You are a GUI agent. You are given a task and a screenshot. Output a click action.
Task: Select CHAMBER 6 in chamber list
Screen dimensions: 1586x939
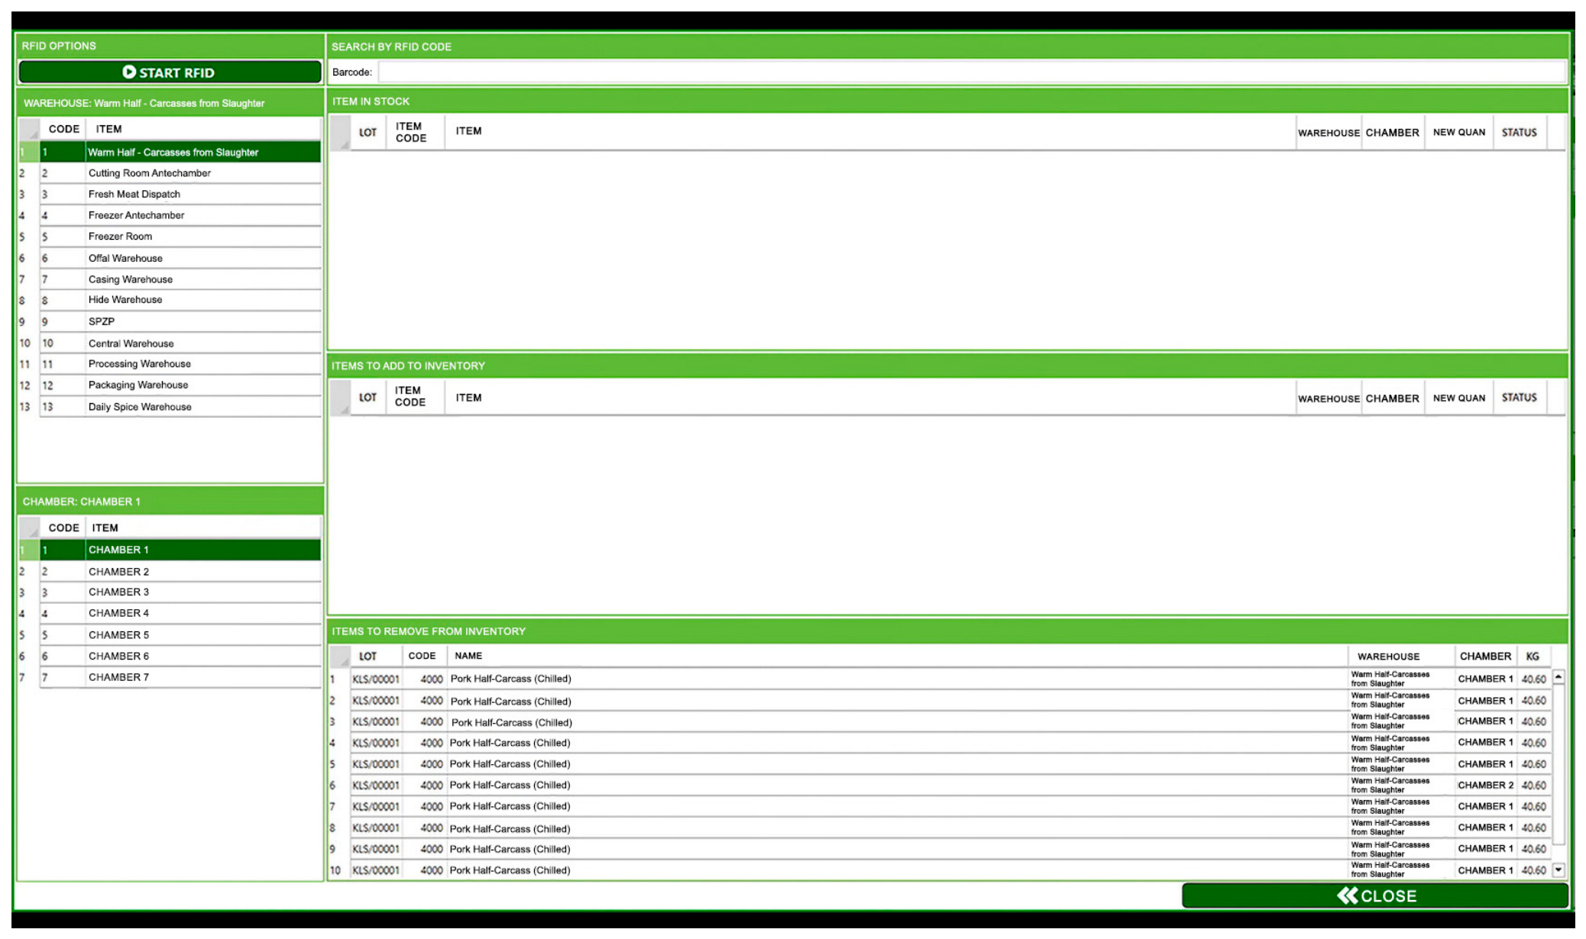click(x=170, y=657)
